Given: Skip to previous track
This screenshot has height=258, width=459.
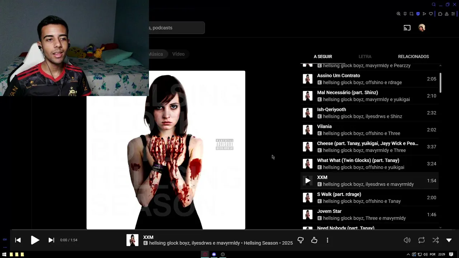Looking at the screenshot, I should [x=18, y=240].
